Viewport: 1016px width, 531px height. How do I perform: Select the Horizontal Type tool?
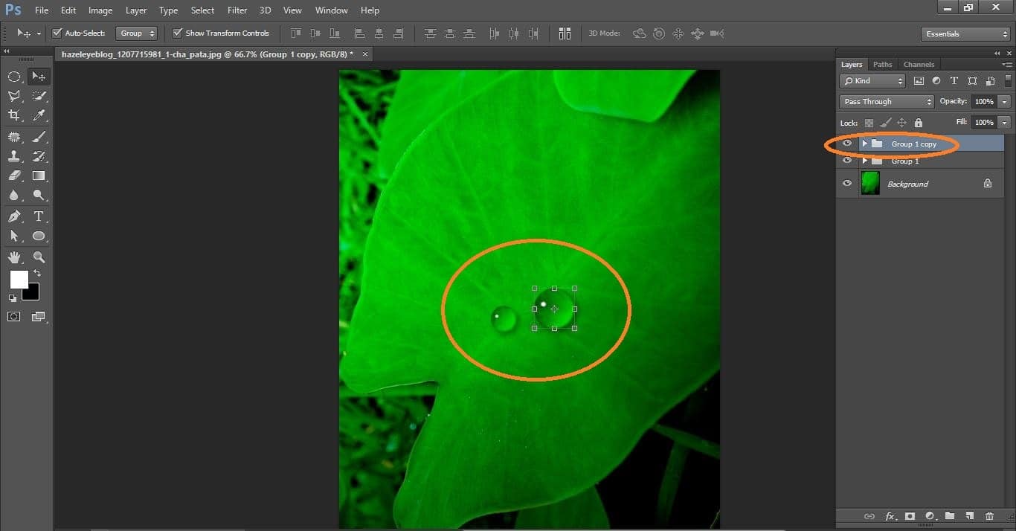coord(39,216)
